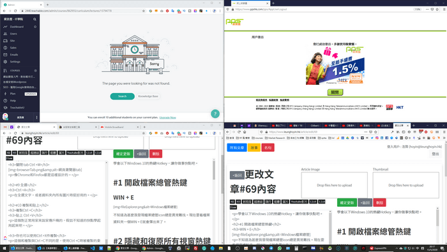447x252 pixels.
Task: Bookmark the Teachable page with the star icon
Action: [x=144, y=11]
